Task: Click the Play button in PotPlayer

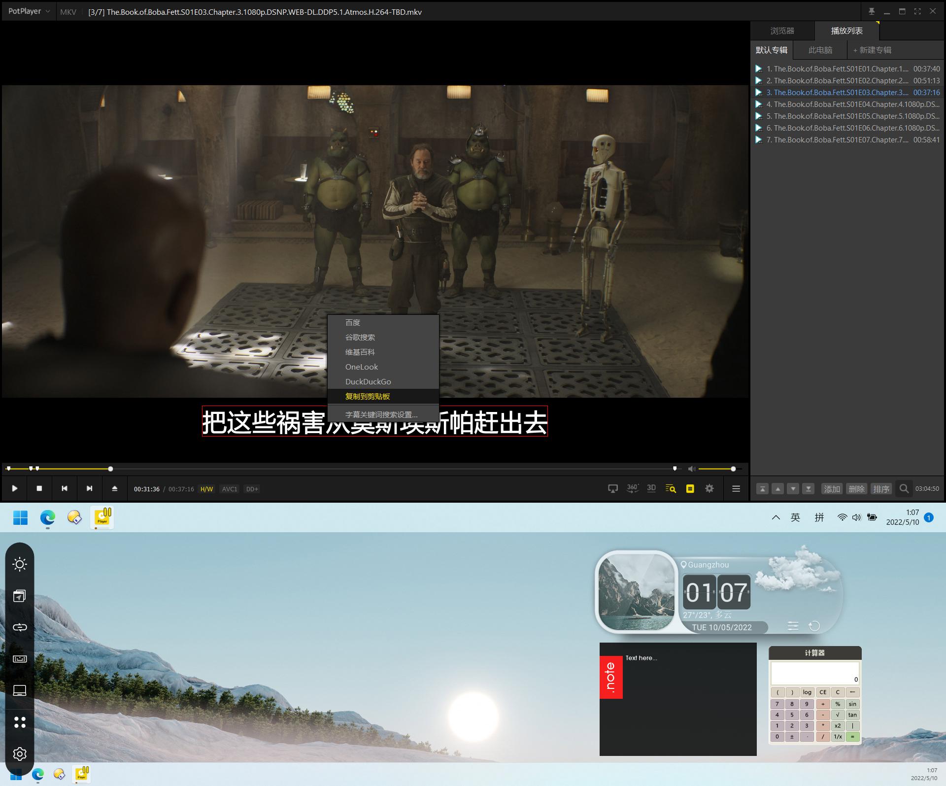Action: [x=15, y=488]
